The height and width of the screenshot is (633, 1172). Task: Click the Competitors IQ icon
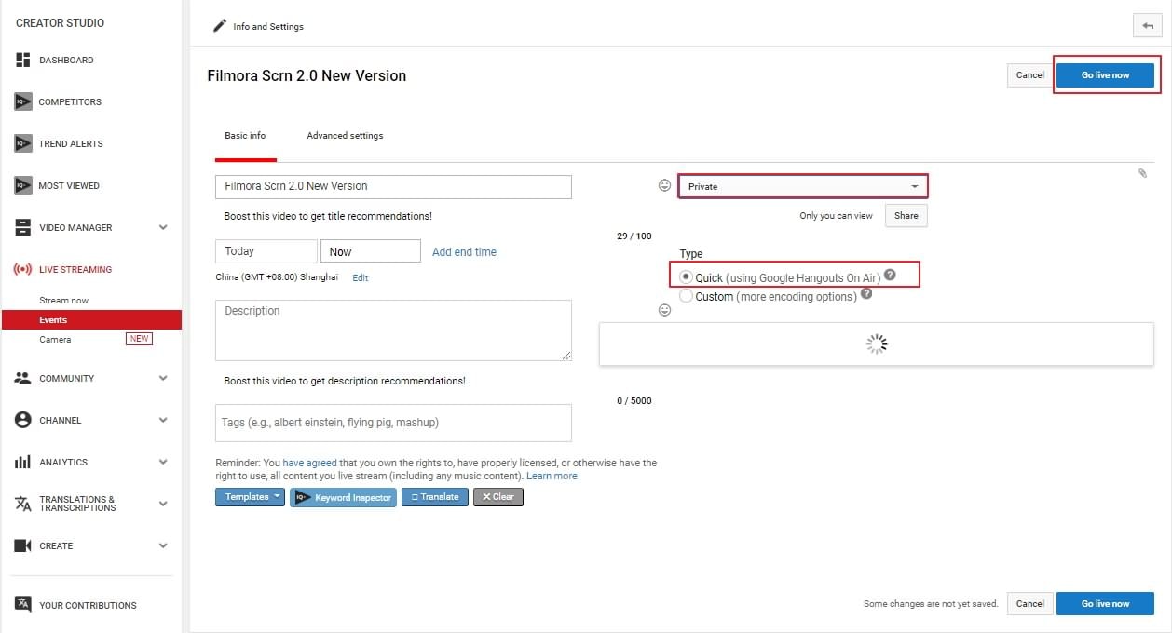23,101
